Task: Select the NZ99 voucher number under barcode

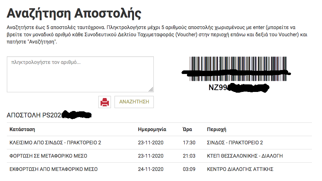Action: coord(238,88)
